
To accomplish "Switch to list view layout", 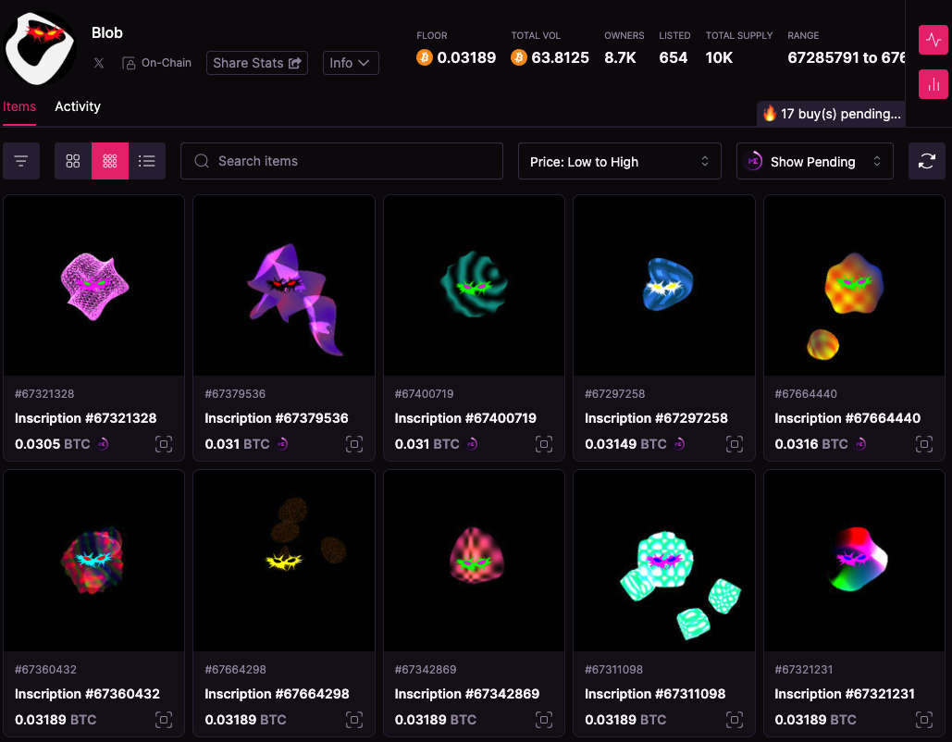I will coord(146,161).
